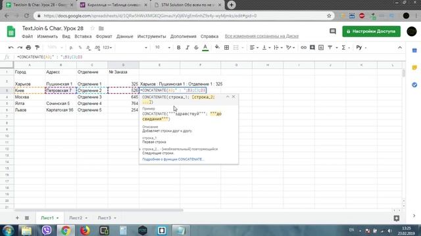Viewport: 421px width, 236px height.
Task: Open the Изменить menu
Action: click(x=47, y=37)
